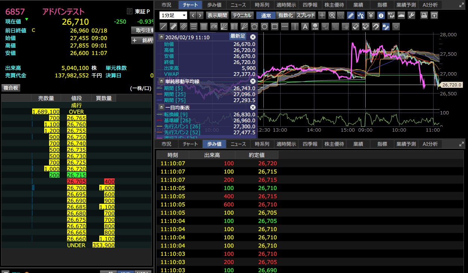The width and height of the screenshot is (468, 273).
Task: Open the document icon beside 東証P
Action: [x=130, y=12]
